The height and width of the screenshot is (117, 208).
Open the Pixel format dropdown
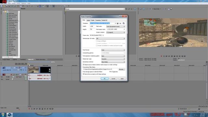click(x=113, y=50)
